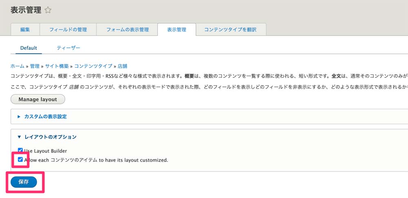This screenshot has width=408, height=198.
Task: Go to コンテンツタイプを翻訳 tab
Action: (x=230, y=30)
